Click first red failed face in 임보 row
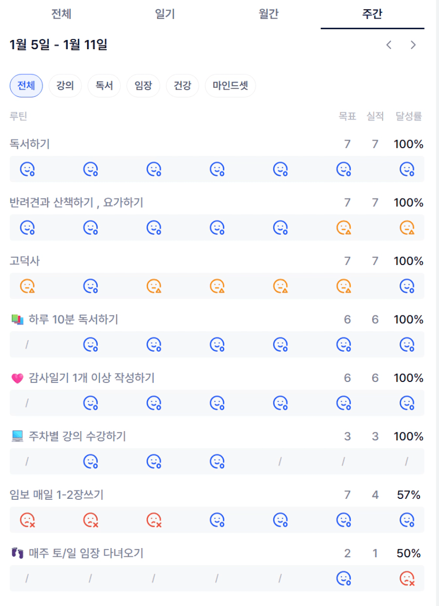439x606 pixels. tap(27, 520)
